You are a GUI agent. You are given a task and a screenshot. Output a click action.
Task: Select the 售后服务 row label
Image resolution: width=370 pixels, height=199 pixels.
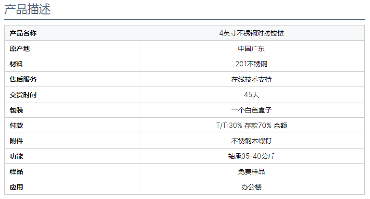pyautogui.click(x=23, y=79)
